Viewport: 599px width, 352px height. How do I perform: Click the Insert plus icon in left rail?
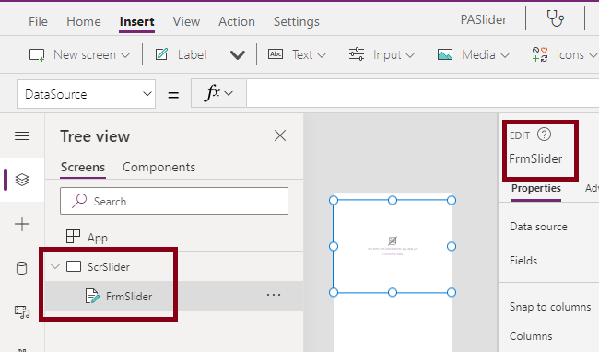[x=22, y=224]
